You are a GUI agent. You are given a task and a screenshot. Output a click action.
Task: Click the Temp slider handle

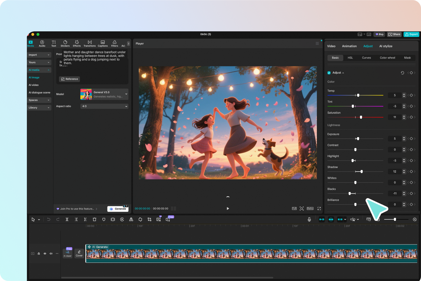(x=358, y=95)
